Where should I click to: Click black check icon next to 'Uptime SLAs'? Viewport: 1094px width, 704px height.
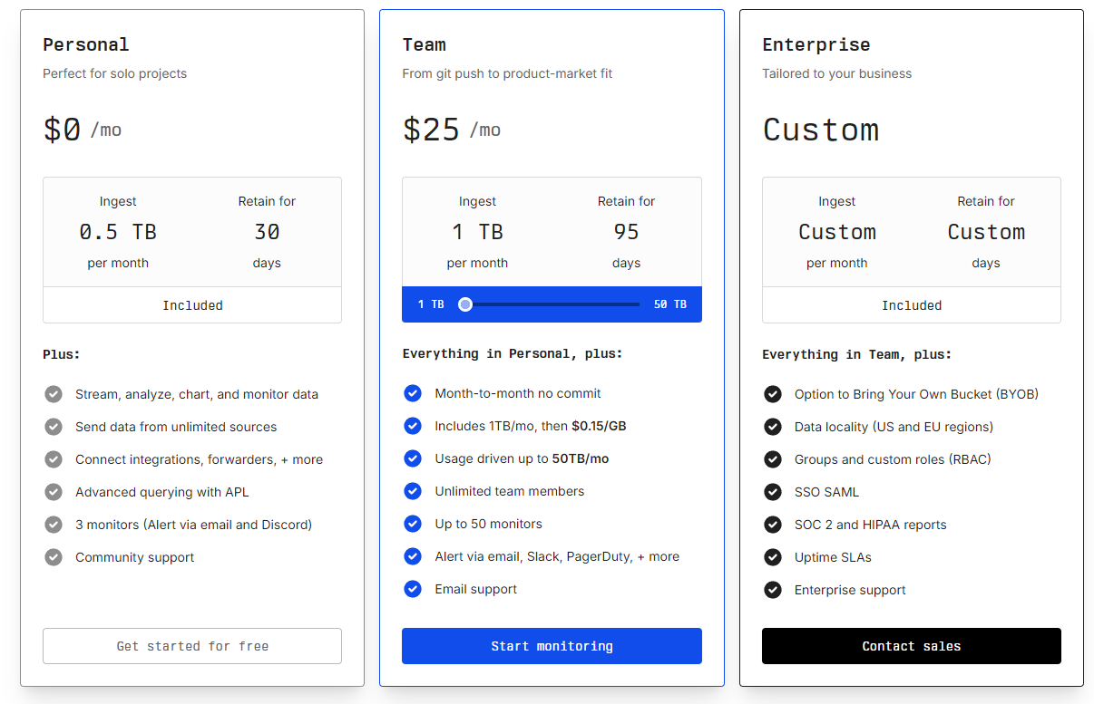773,557
